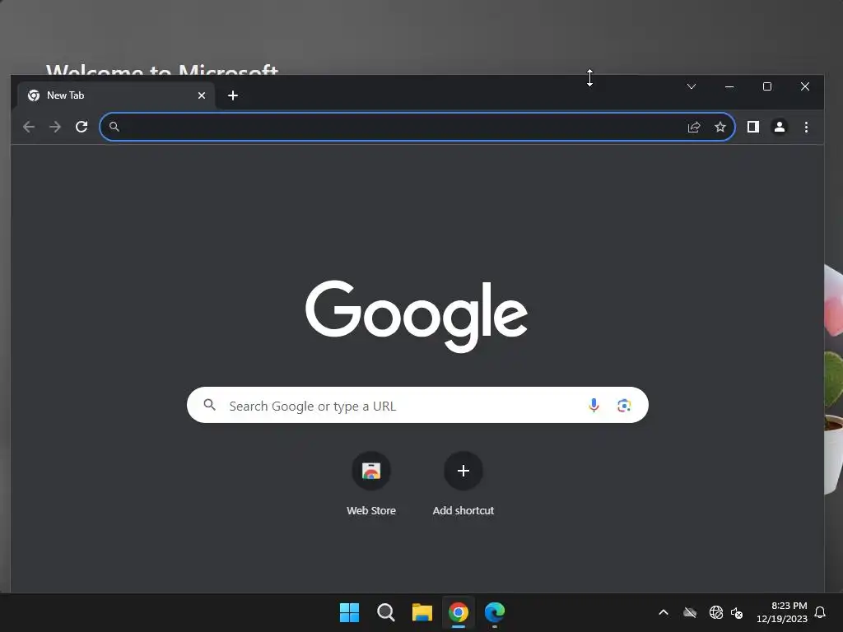This screenshot has width=843, height=632.
Task: Open the notifications bell icon
Action: pyautogui.click(x=820, y=612)
